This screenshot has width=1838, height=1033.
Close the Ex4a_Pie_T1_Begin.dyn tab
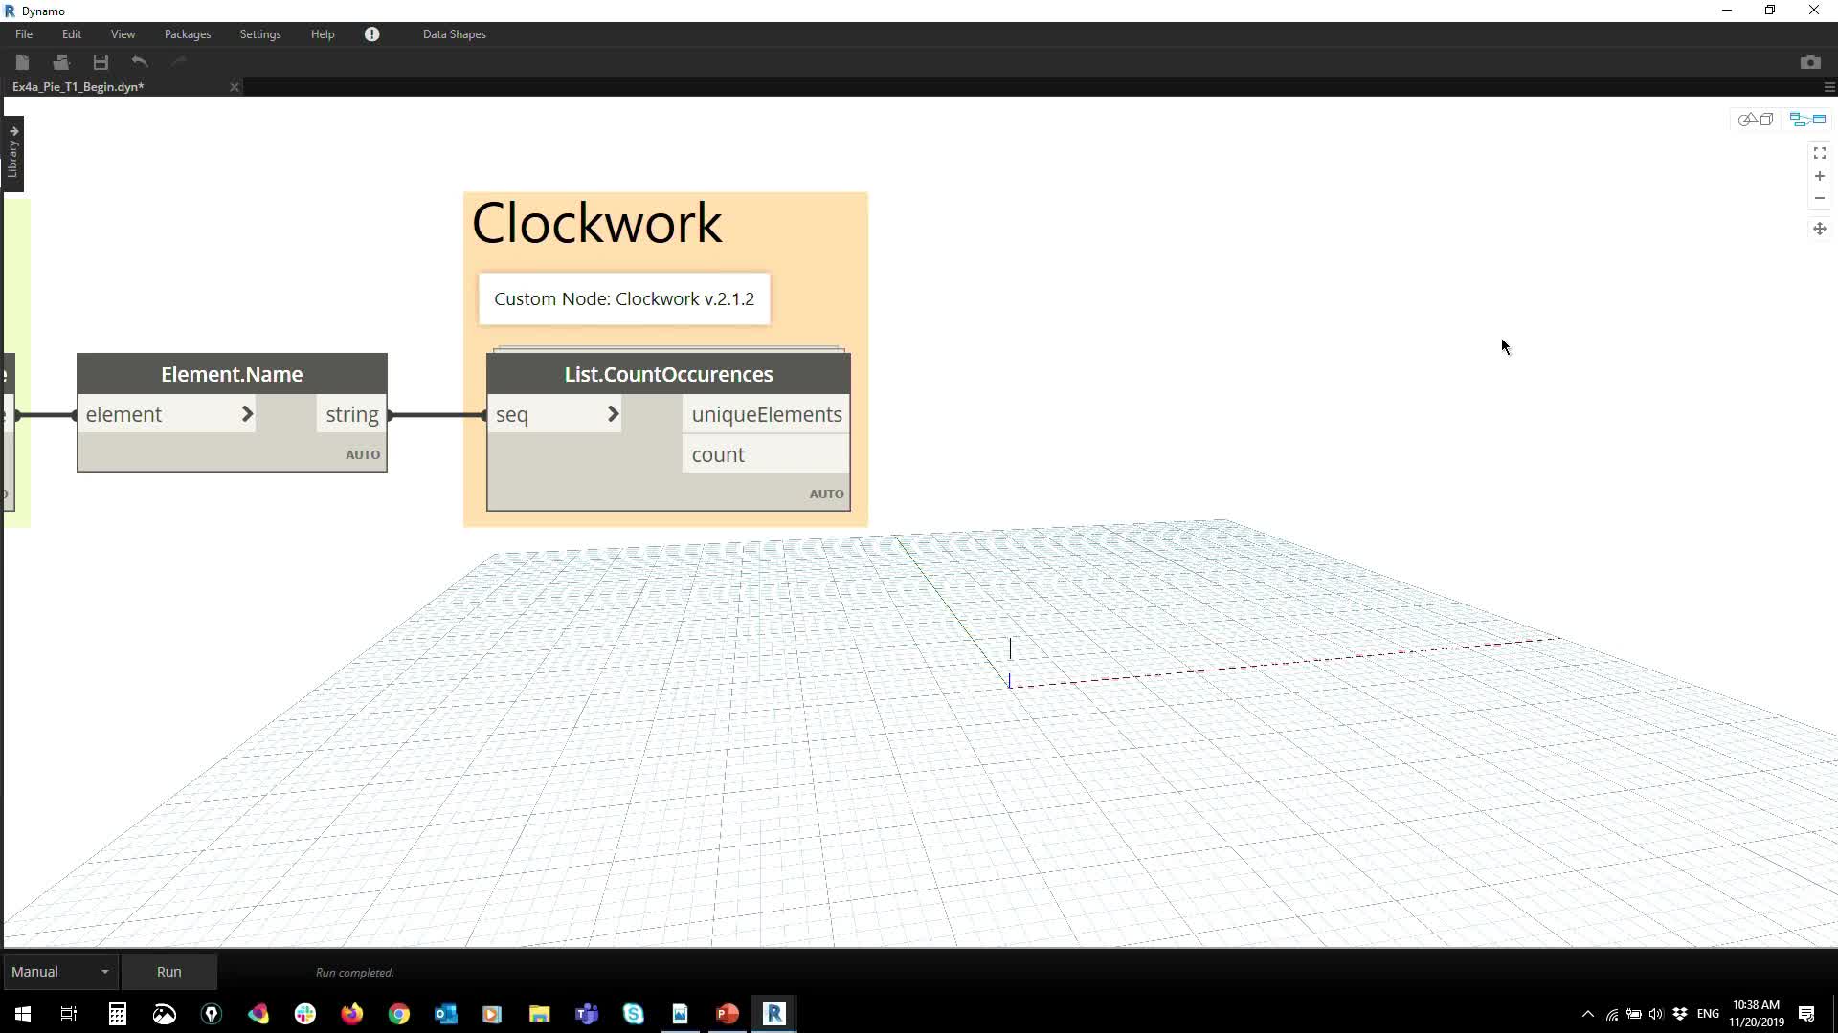tap(235, 87)
